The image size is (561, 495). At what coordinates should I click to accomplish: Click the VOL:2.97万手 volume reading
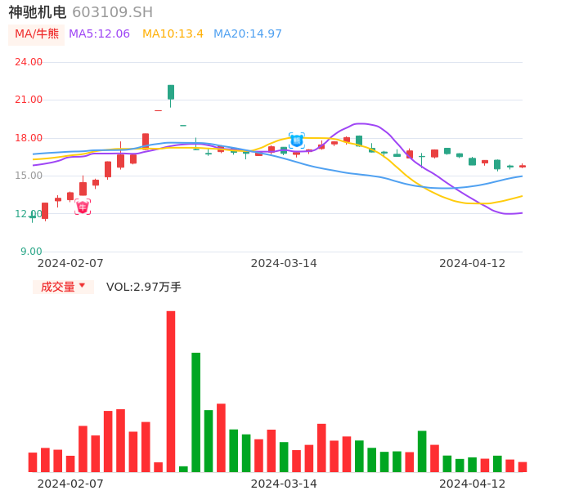144,287
